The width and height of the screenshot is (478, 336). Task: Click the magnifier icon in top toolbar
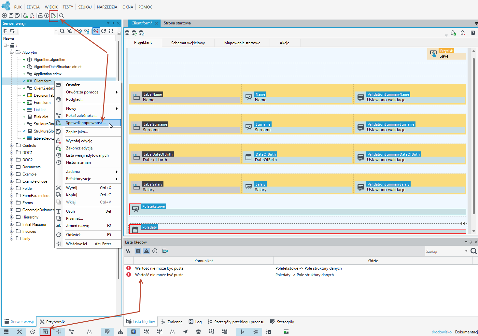tap(62, 16)
